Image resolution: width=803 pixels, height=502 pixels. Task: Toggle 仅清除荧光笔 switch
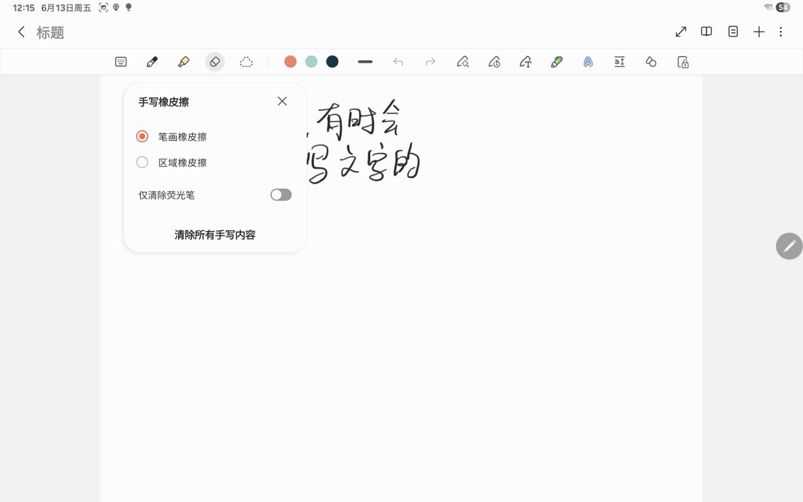click(281, 195)
